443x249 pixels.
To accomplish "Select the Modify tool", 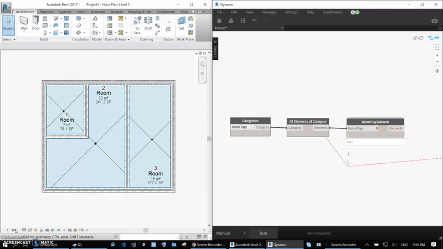I will [x=8, y=24].
